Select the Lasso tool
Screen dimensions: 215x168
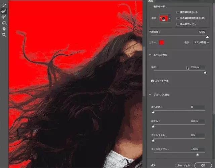pyautogui.click(x=4, y=23)
